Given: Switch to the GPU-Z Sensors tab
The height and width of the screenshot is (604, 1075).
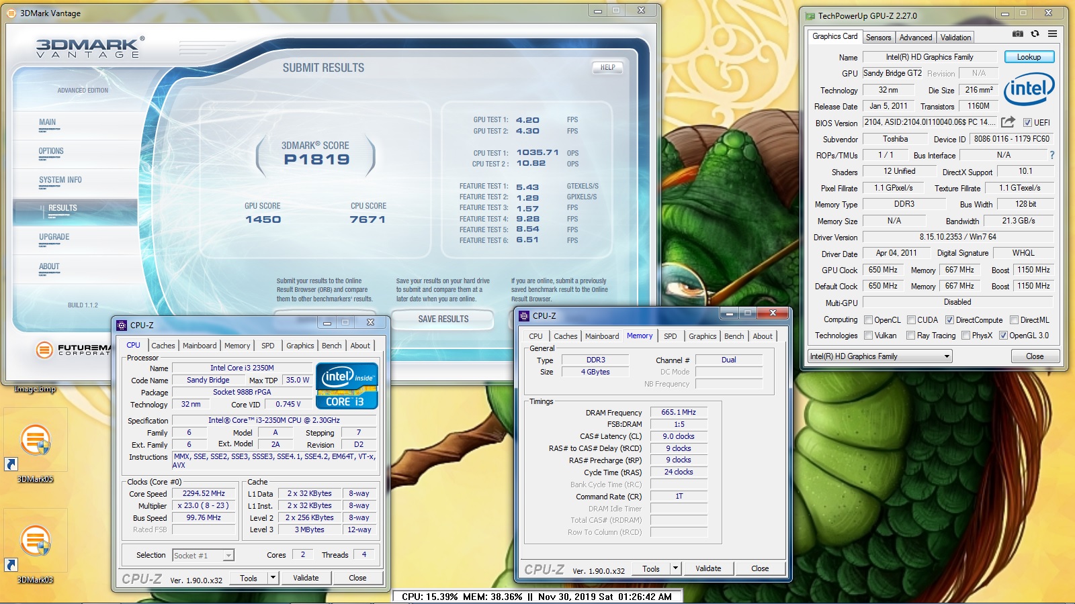Looking at the screenshot, I should pyautogui.click(x=878, y=38).
